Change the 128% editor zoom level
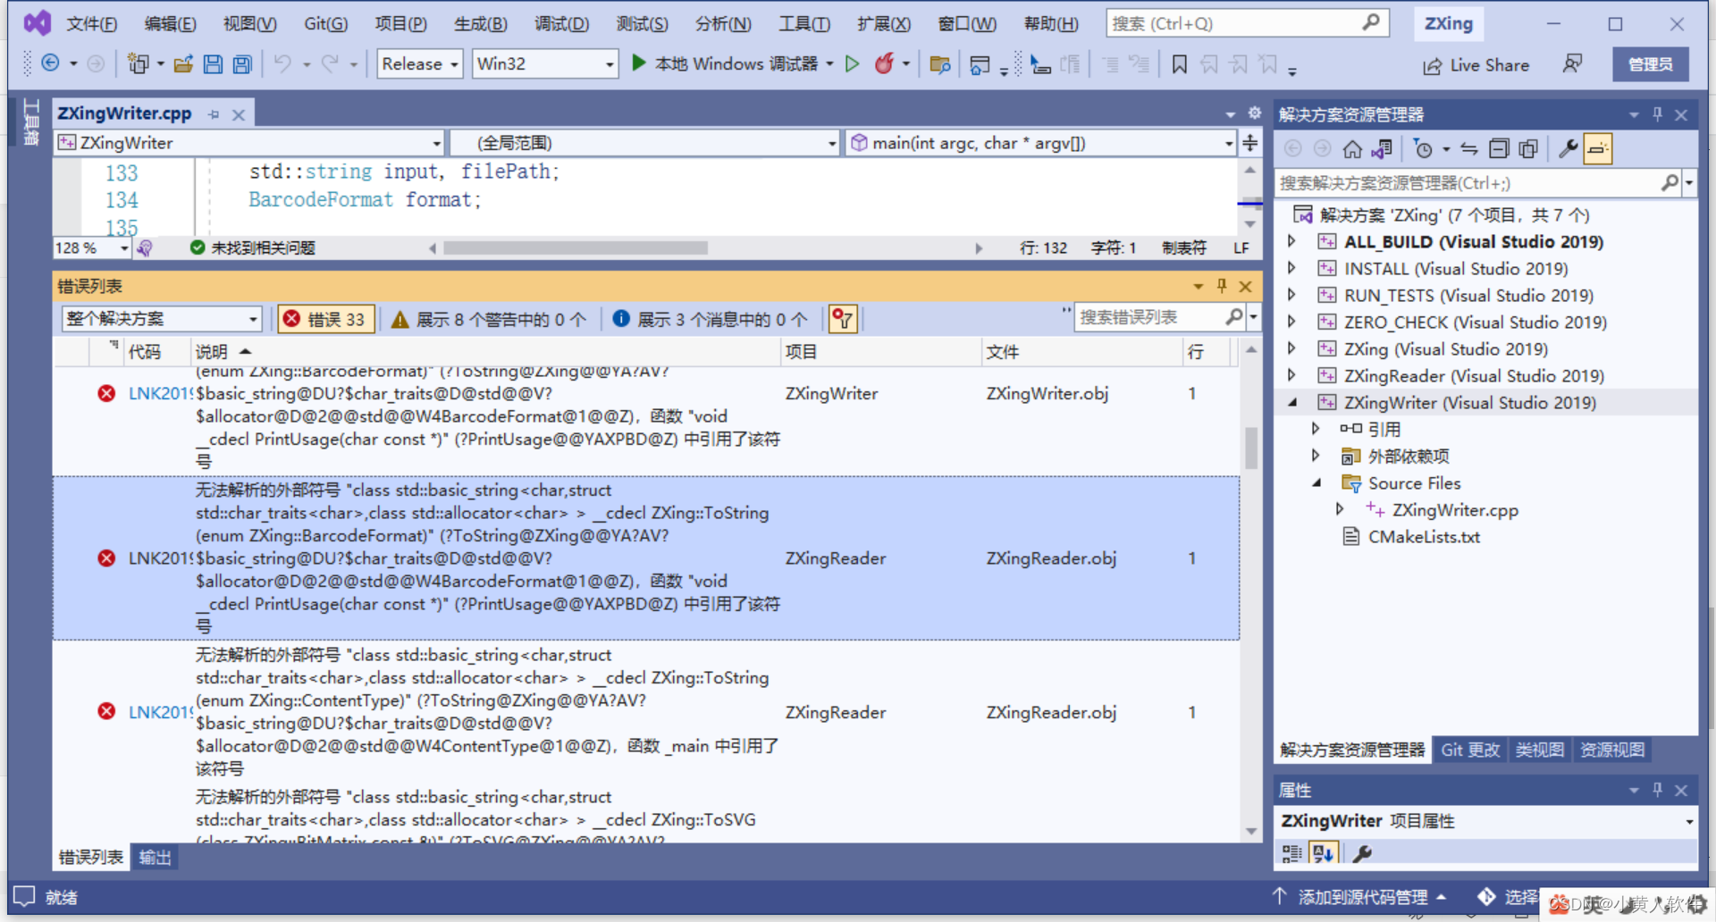This screenshot has width=1716, height=922. click(x=90, y=247)
